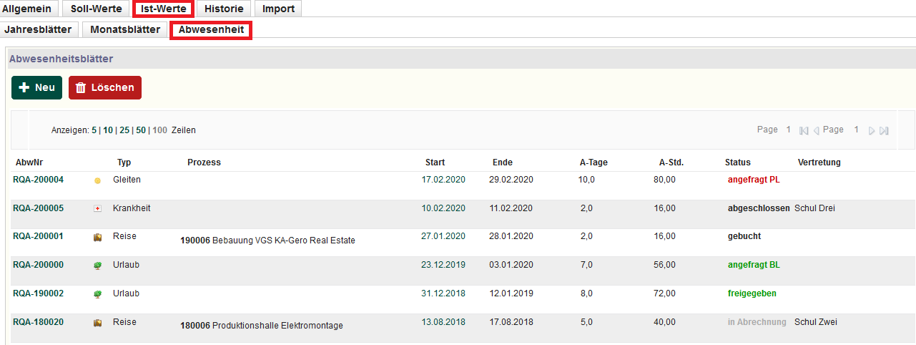
Task: Sort table by Start column header
Action: click(435, 162)
